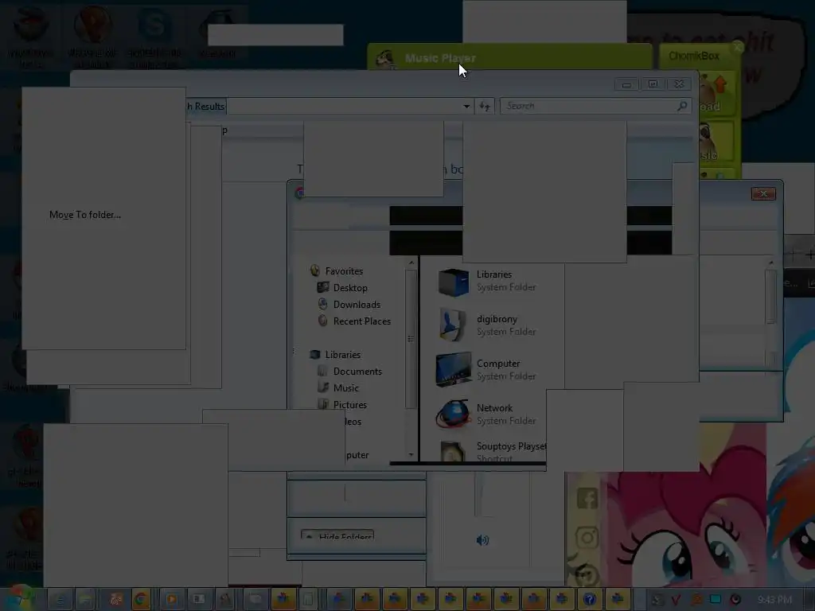Open Chrome from the taskbar
Viewport: 815px width, 611px height.
(x=140, y=599)
